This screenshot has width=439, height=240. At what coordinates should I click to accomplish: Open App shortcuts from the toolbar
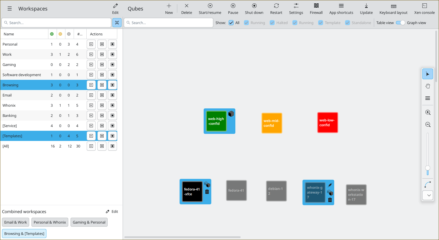point(341,8)
